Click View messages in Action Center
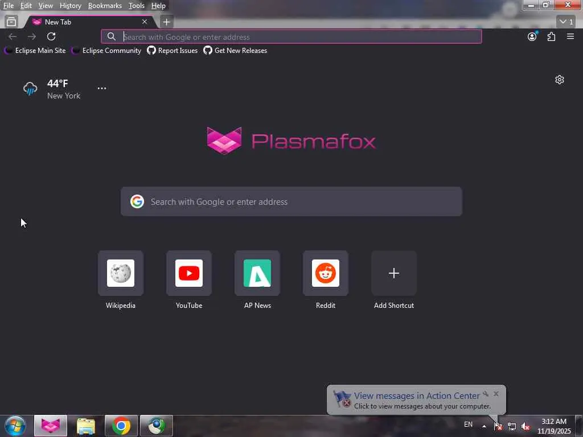This screenshot has height=437, width=583. click(417, 396)
